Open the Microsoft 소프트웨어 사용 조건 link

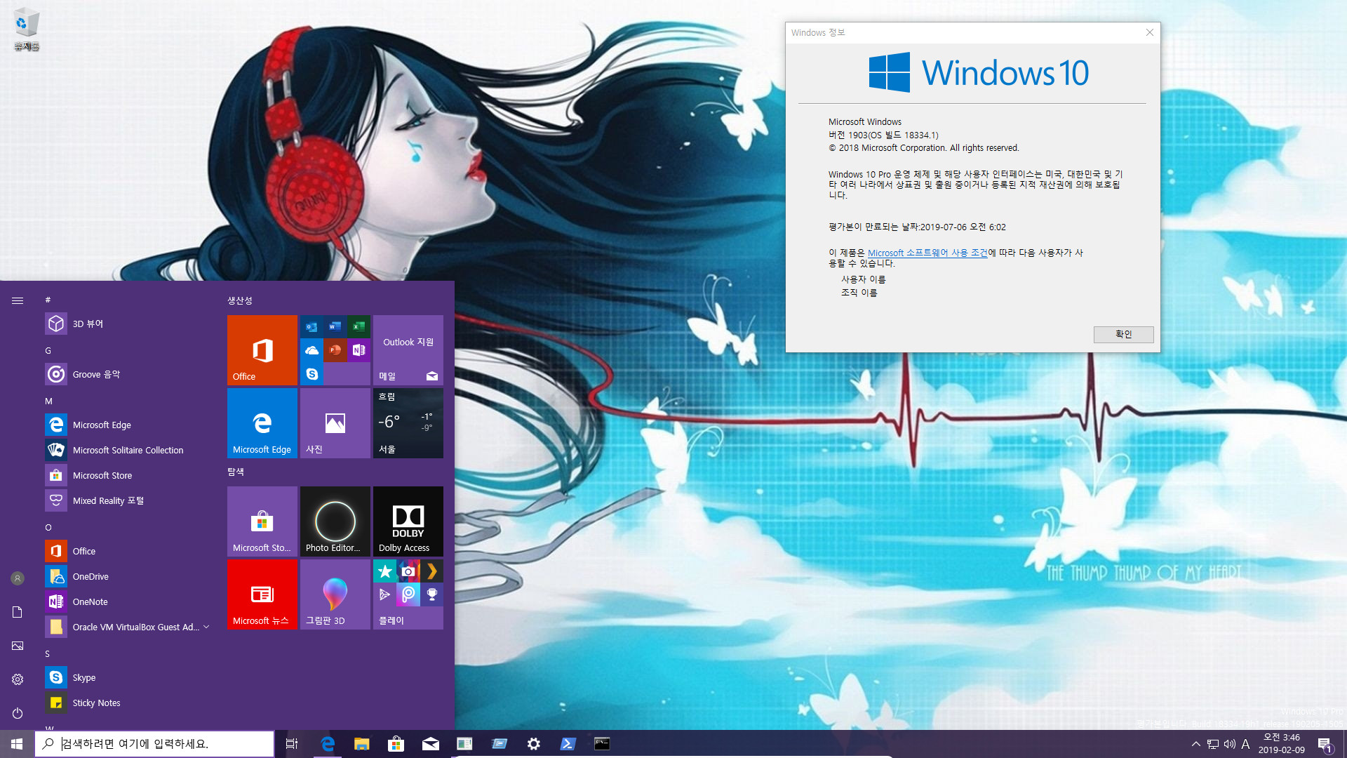point(927,253)
